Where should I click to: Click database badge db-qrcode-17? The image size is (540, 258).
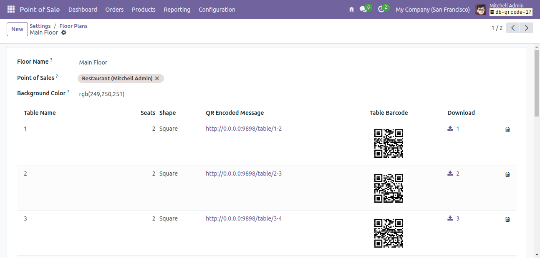511,12
